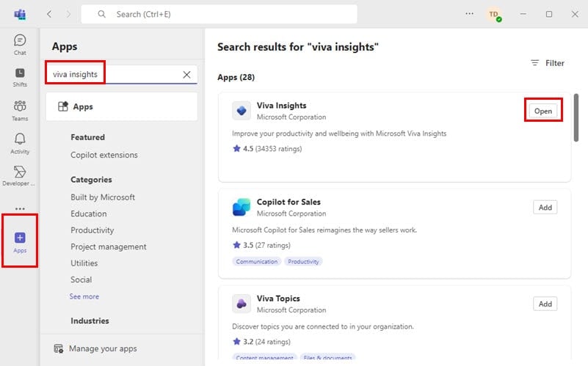The height and width of the screenshot is (366, 588).
Task: Focus the top Search (Ctrl+E) box
Action: tap(219, 14)
